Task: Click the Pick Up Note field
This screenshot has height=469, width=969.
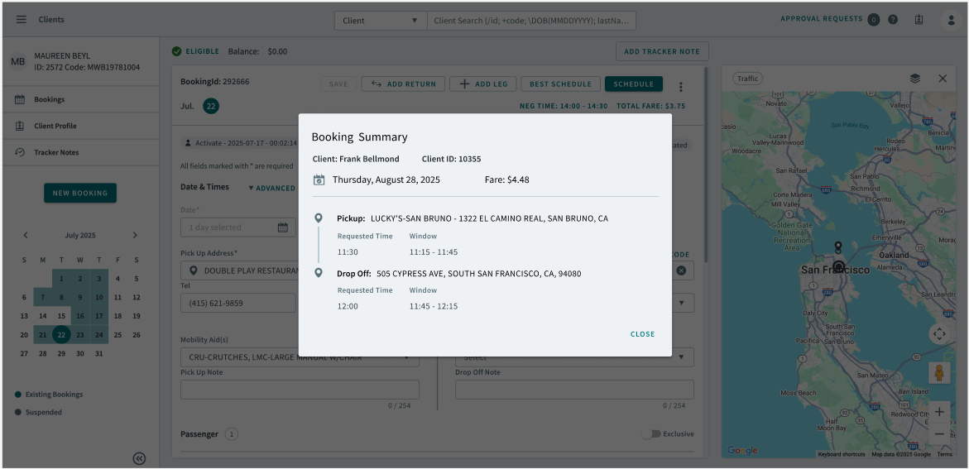Action: tap(300, 390)
